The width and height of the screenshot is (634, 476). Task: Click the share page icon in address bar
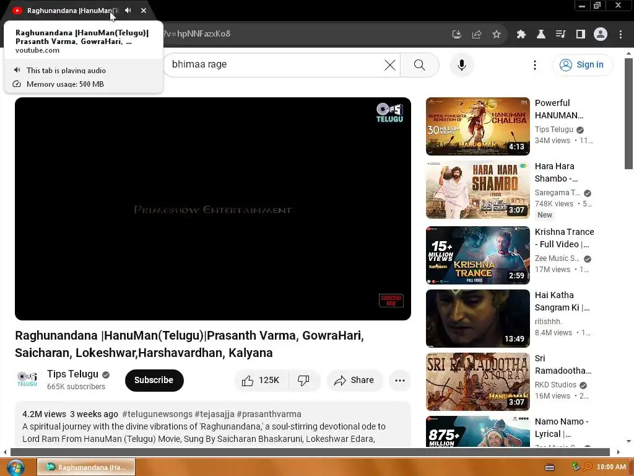tap(477, 34)
